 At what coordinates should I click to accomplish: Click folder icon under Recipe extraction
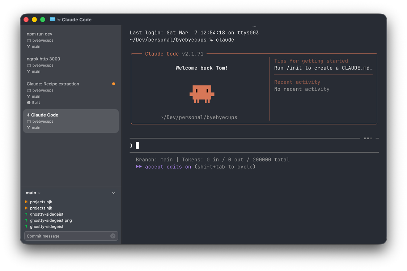tap(29, 90)
